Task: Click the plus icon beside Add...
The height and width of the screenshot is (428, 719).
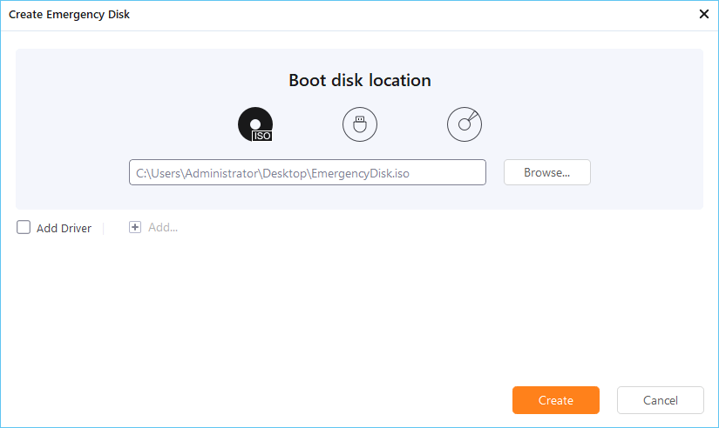Action: tap(134, 228)
